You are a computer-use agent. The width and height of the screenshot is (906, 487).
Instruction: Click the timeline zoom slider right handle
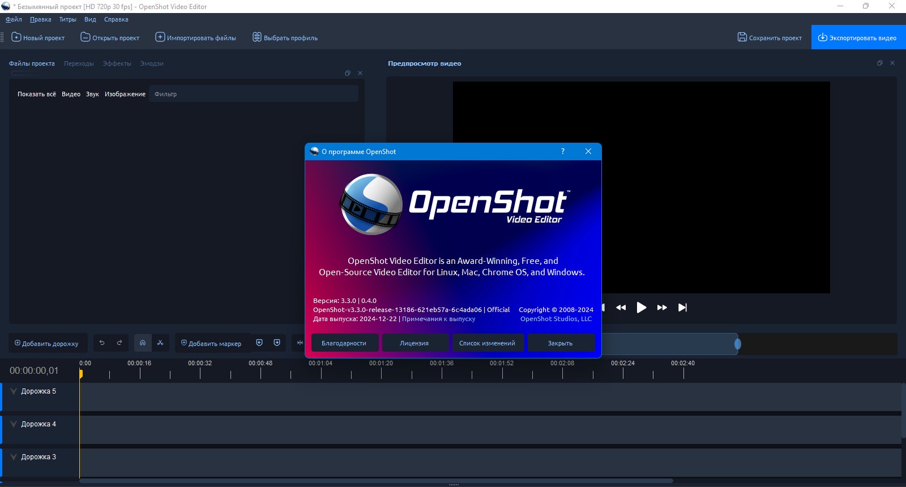pos(737,344)
